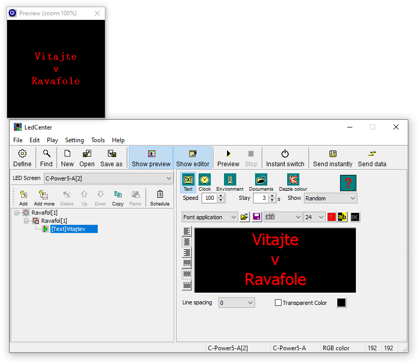Click the Find magnifier tool
This screenshot has height=364, width=419.
(x=46, y=158)
